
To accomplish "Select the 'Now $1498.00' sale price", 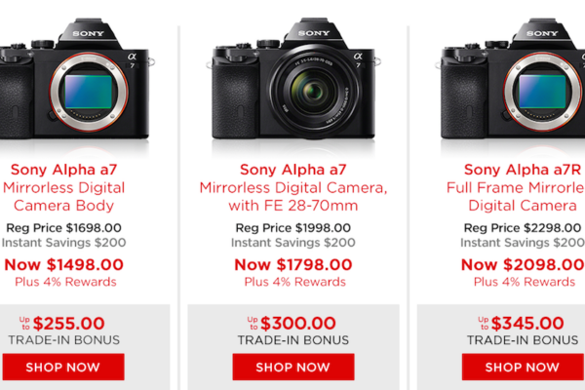I will 64,263.
